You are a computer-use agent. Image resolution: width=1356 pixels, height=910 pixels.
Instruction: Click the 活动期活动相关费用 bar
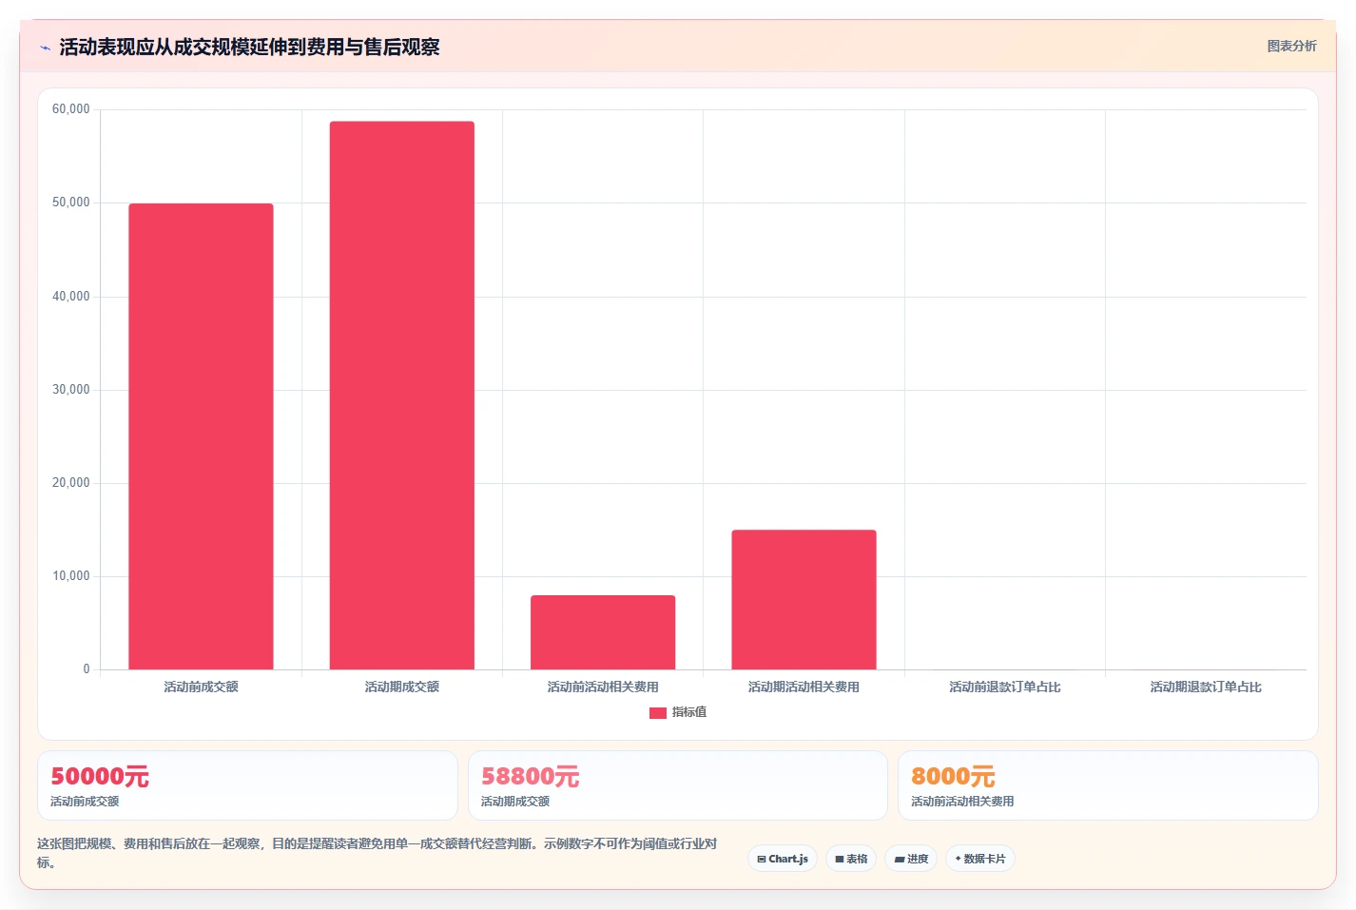click(x=804, y=600)
